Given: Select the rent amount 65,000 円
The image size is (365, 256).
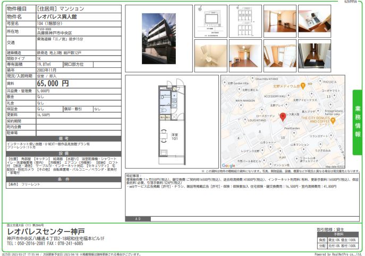Looking at the screenshot, I should coord(53,83).
